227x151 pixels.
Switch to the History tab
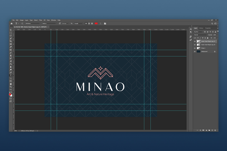[x=201, y=28]
